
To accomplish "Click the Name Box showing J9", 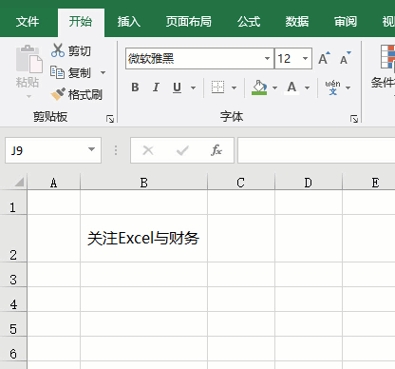I will click(x=53, y=150).
